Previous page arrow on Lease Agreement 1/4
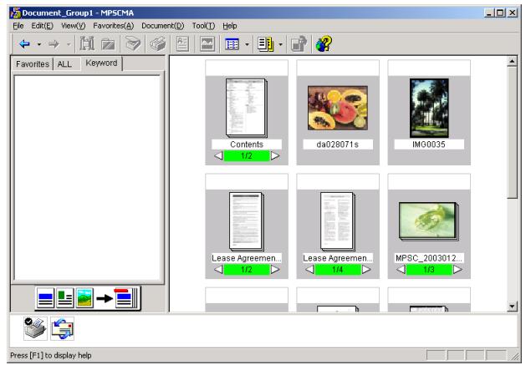Image resolution: width=526 pixels, height=365 pixels. 309,270
